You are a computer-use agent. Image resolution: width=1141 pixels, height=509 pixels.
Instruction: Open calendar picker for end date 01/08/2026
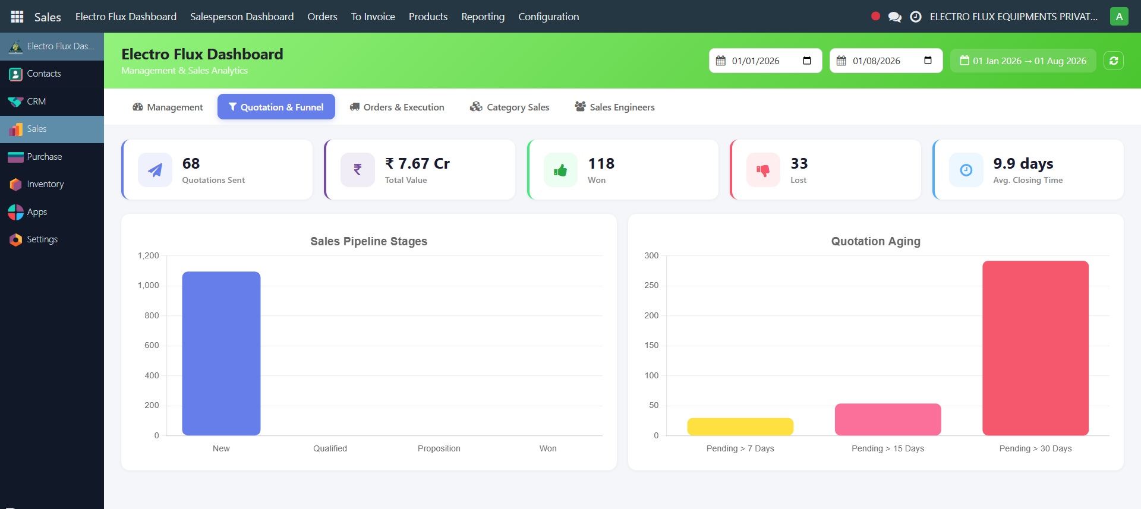928,61
